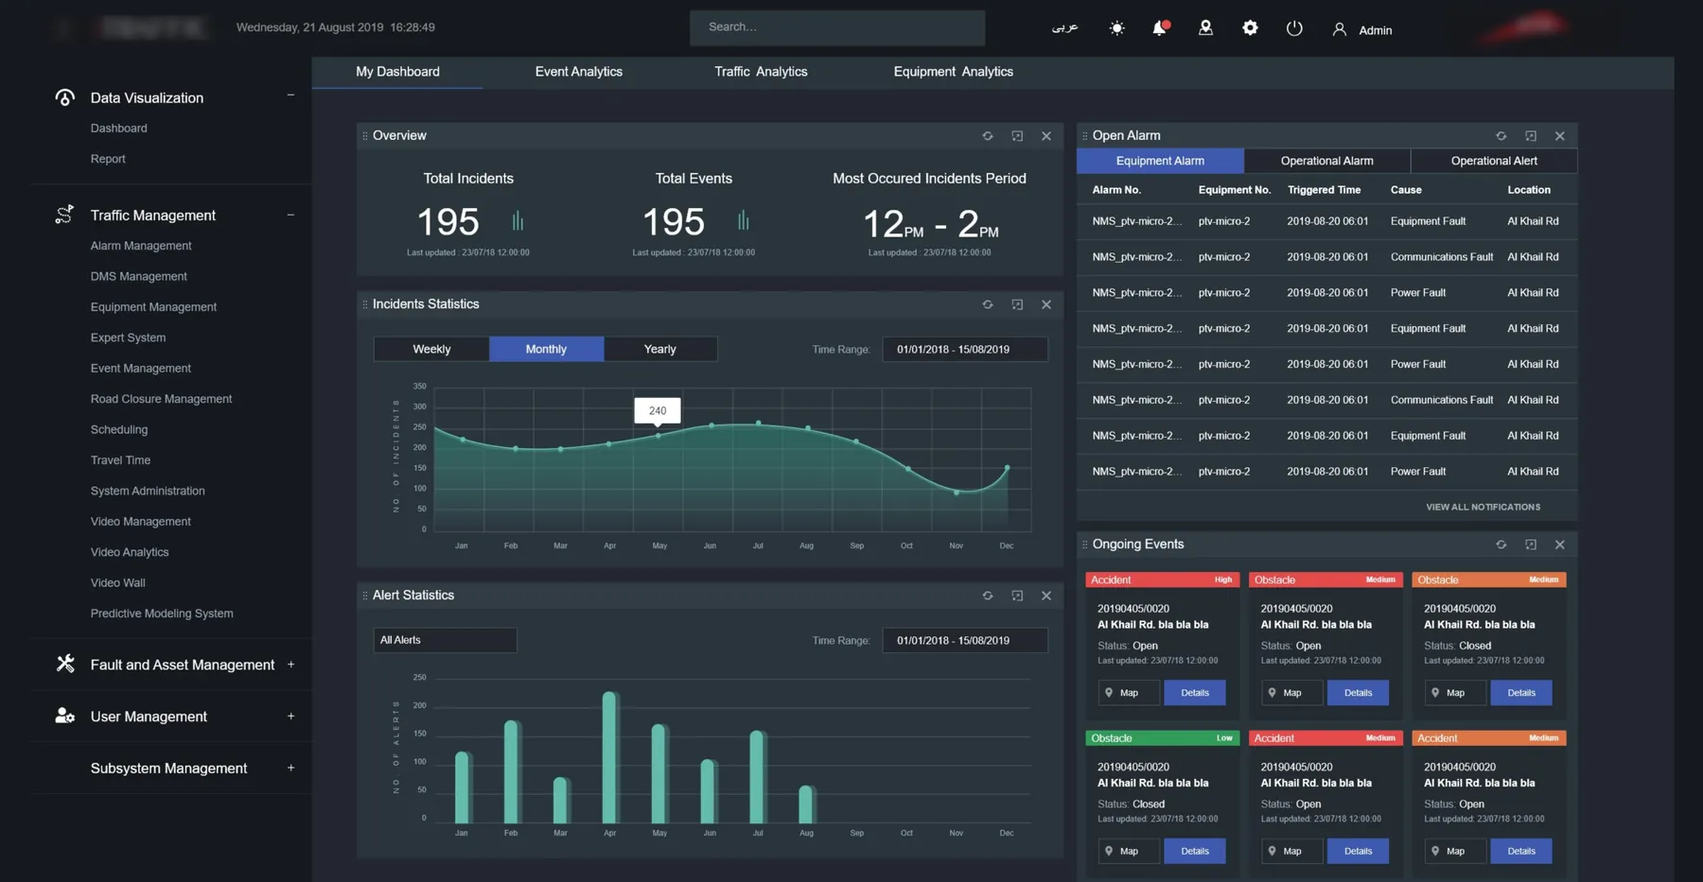
Task: Open the Equipment Analytics tab
Action: [x=953, y=72]
